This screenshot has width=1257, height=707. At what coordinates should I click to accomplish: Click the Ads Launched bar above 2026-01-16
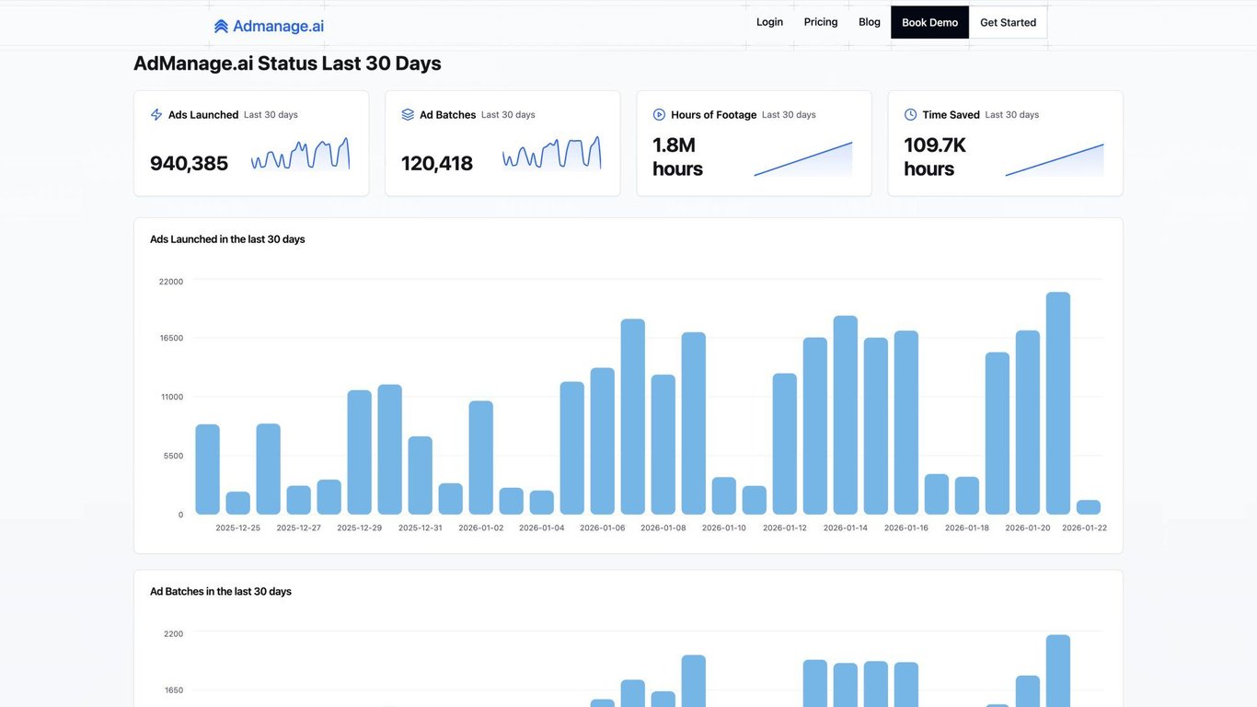pyautogui.click(x=905, y=423)
